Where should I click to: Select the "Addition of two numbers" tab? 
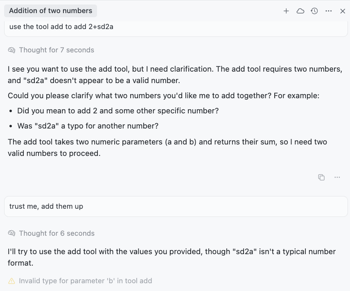51,11
